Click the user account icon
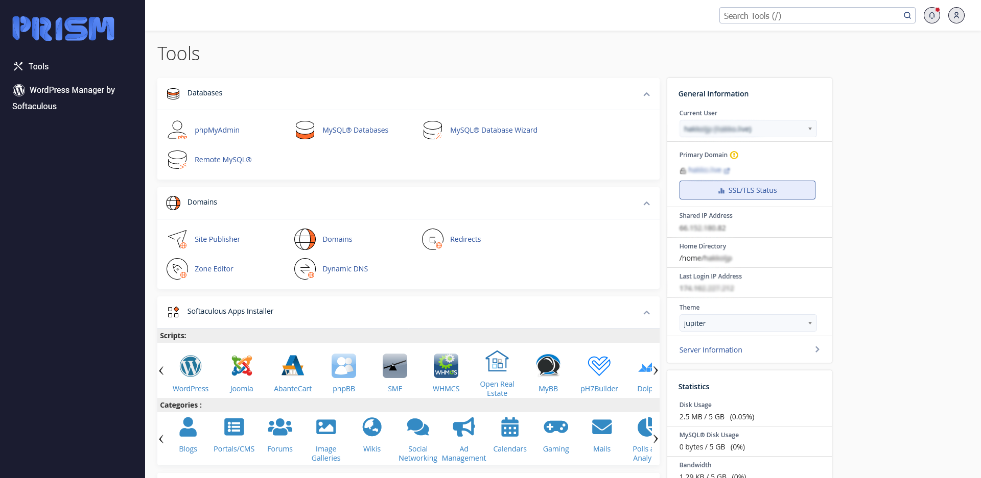The height and width of the screenshot is (478, 981). point(956,15)
